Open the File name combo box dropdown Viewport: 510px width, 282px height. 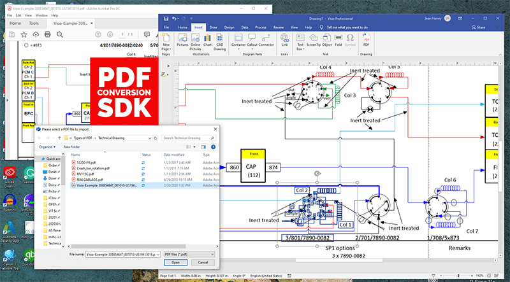(159, 254)
